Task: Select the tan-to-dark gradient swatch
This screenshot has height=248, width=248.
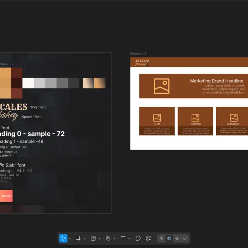Action: 100,83
